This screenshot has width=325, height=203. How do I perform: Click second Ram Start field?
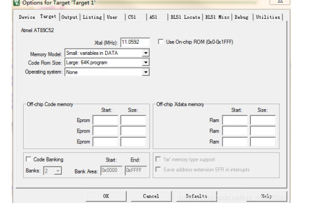click(235, 131)
